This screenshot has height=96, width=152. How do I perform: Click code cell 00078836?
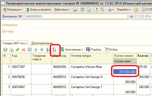tap(21, 79)
